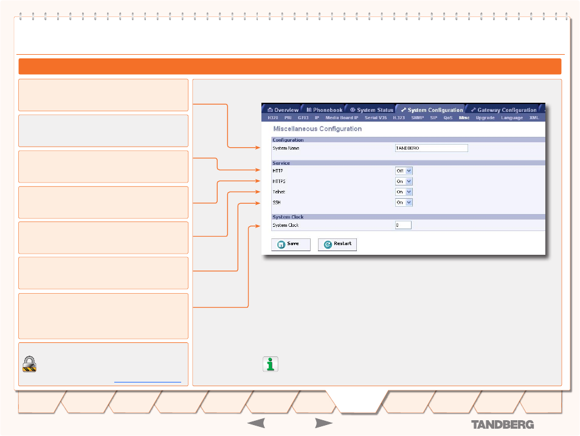Go to previous page arrow
Image resolution: width=580 pixels, height=436 pixels.
pos(257,423)
